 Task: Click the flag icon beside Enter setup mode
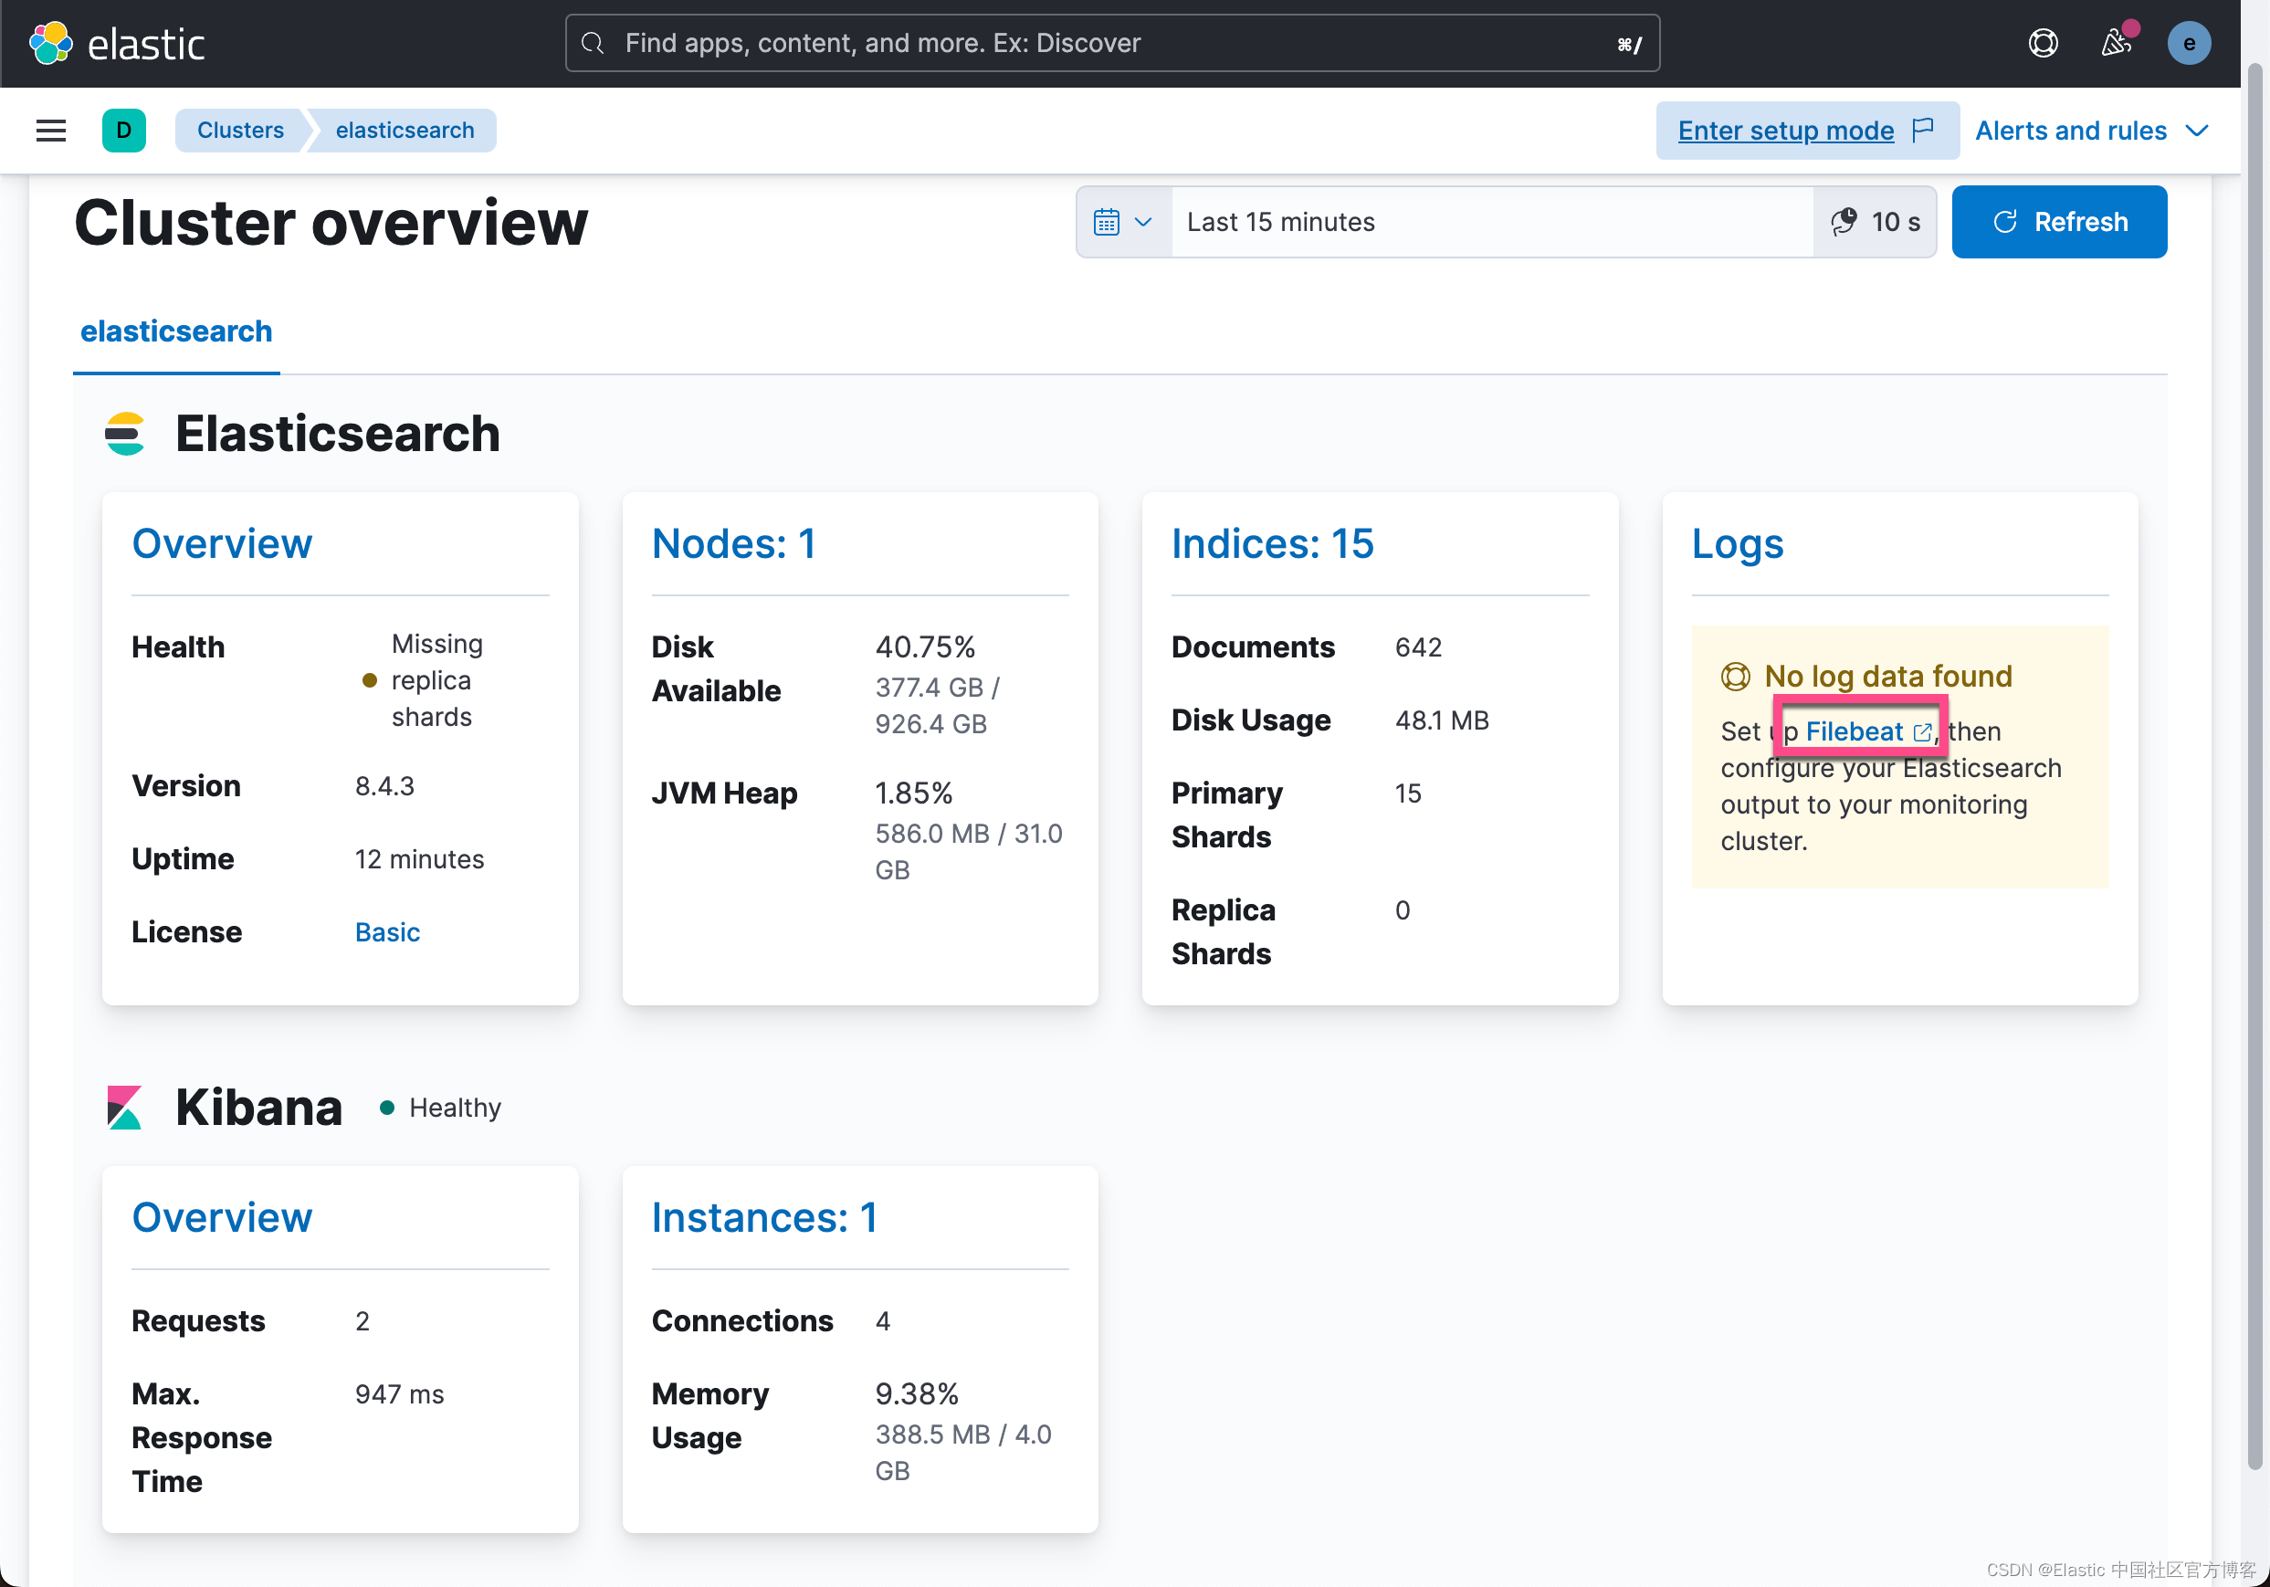tap(1924, 130)
